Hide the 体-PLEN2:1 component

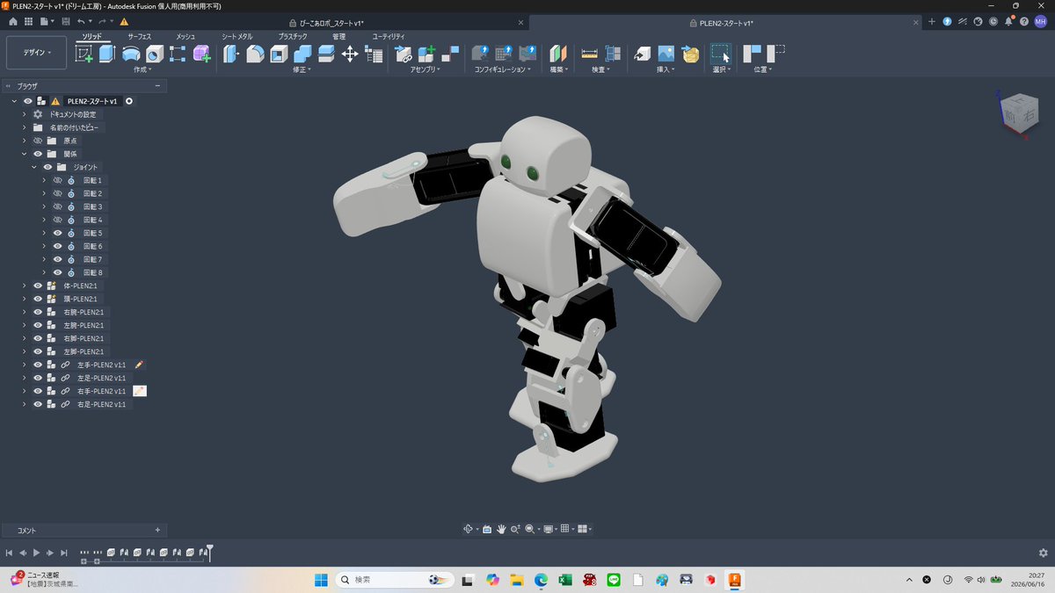[x=38, y=286]
